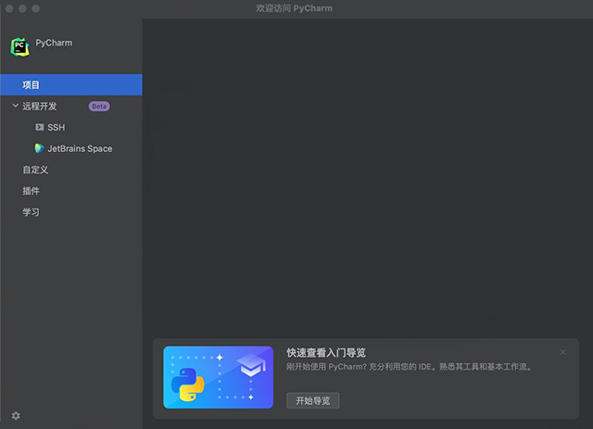Click the Beta badge next to 远程开发
The height and width of the screenshot is (429, 593).
coord(99,107)
